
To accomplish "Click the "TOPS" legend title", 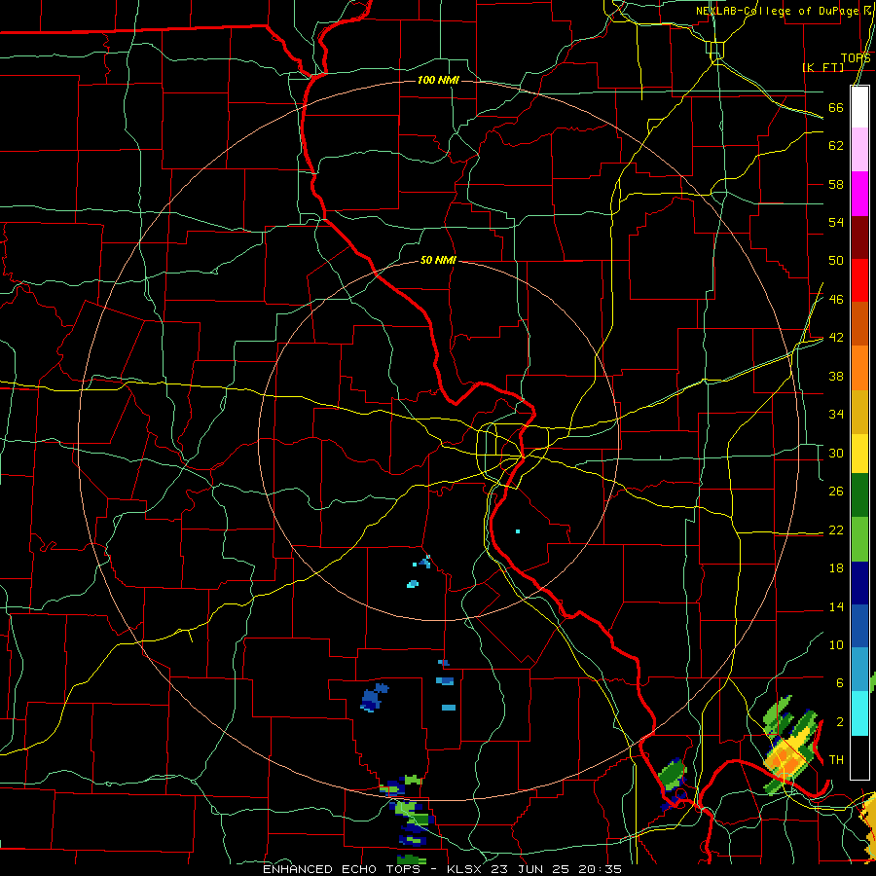I will pyautogui.click(x=856, y=58).
